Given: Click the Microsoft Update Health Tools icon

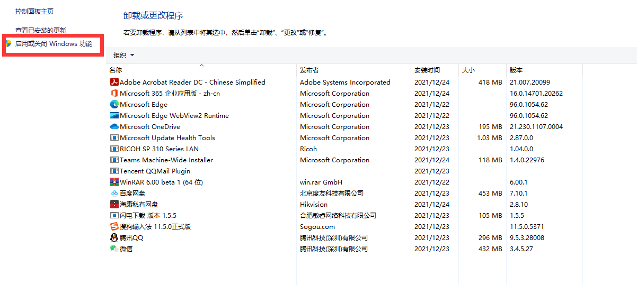Looking at the screenshot, I should (114, 137).
